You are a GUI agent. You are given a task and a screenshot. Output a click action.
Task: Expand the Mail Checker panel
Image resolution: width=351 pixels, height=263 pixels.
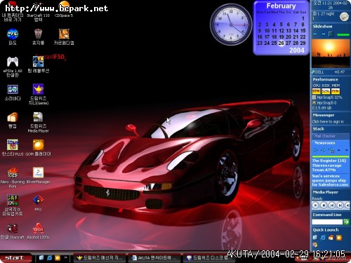pos(331,136)
